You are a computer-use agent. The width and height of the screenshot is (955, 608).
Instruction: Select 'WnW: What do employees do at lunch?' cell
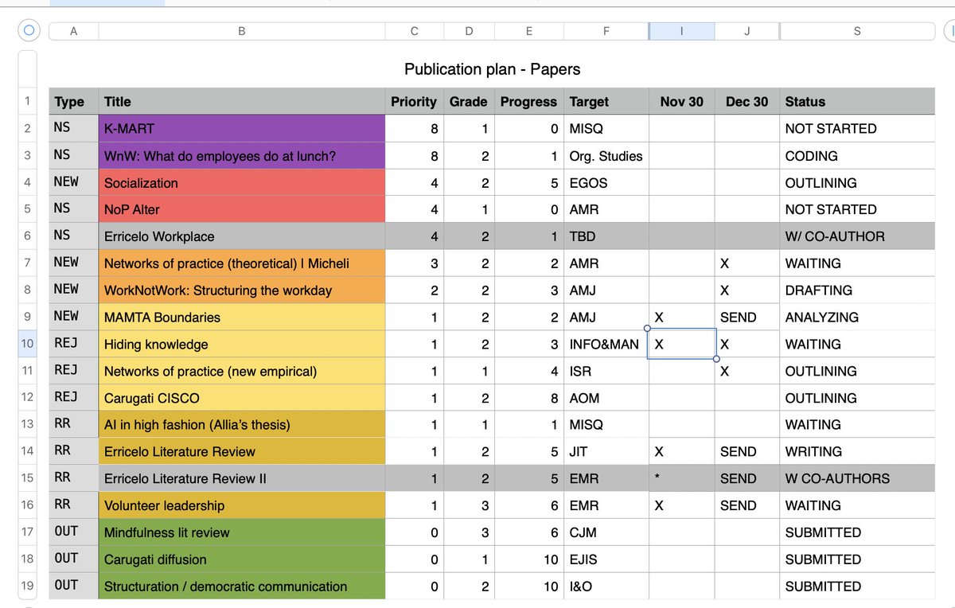242,156
